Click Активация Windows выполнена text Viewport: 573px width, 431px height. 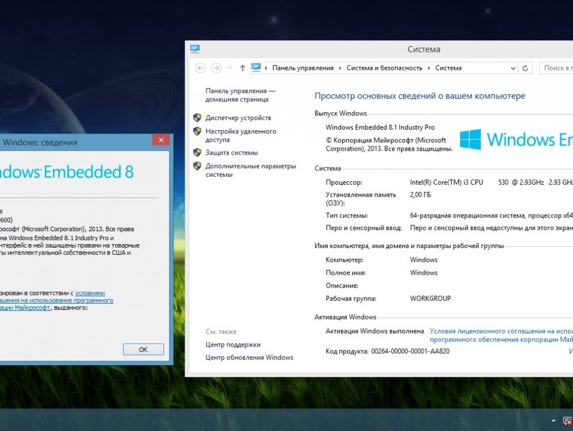pos(374,331)
